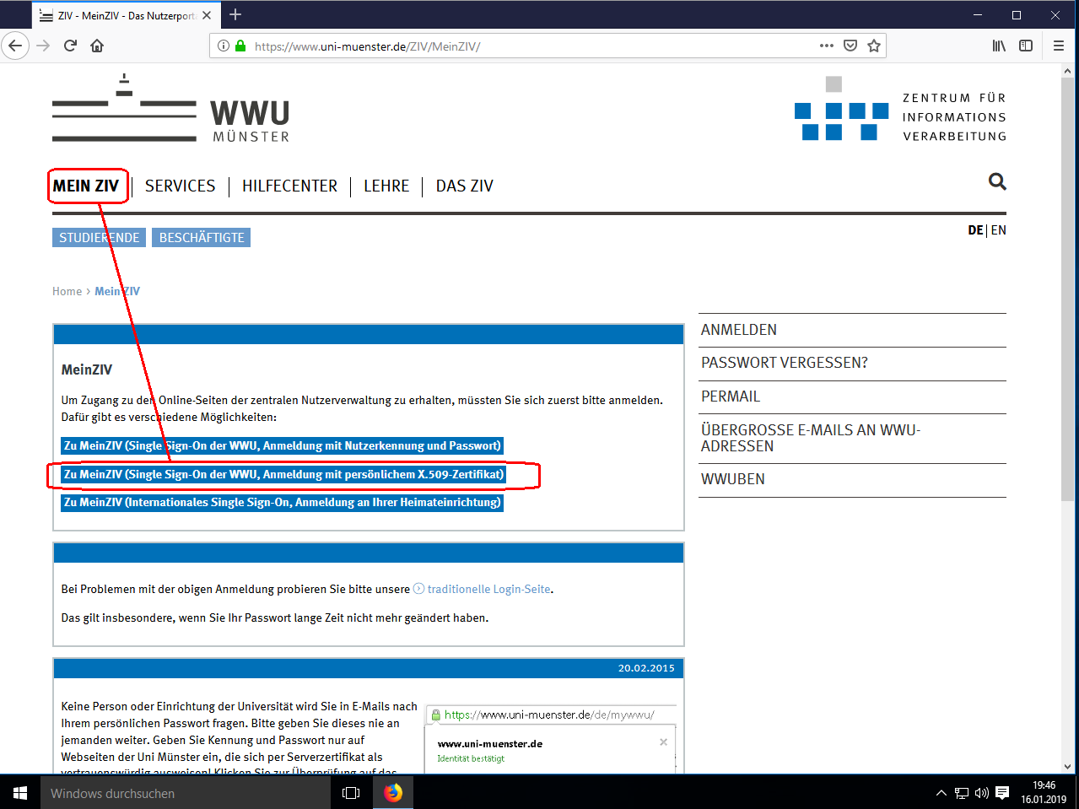Open the SERVICES navigation menu
The image size is (1079, 809).
180,186
